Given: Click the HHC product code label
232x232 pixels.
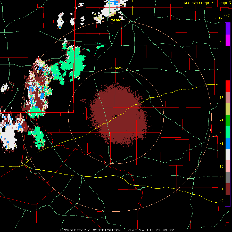Looking at the screenshot, I should point(226,15).
